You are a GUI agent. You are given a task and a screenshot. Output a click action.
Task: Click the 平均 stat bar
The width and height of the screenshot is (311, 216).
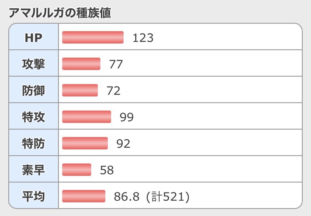pos(84,196)
